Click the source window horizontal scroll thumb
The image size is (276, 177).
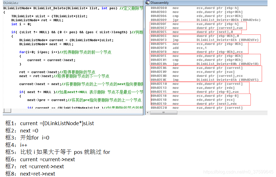(7, 110)
